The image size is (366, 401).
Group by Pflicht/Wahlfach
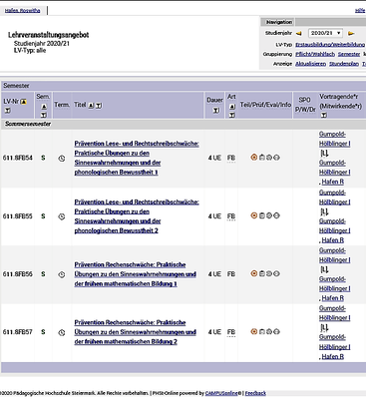point(315,54)
